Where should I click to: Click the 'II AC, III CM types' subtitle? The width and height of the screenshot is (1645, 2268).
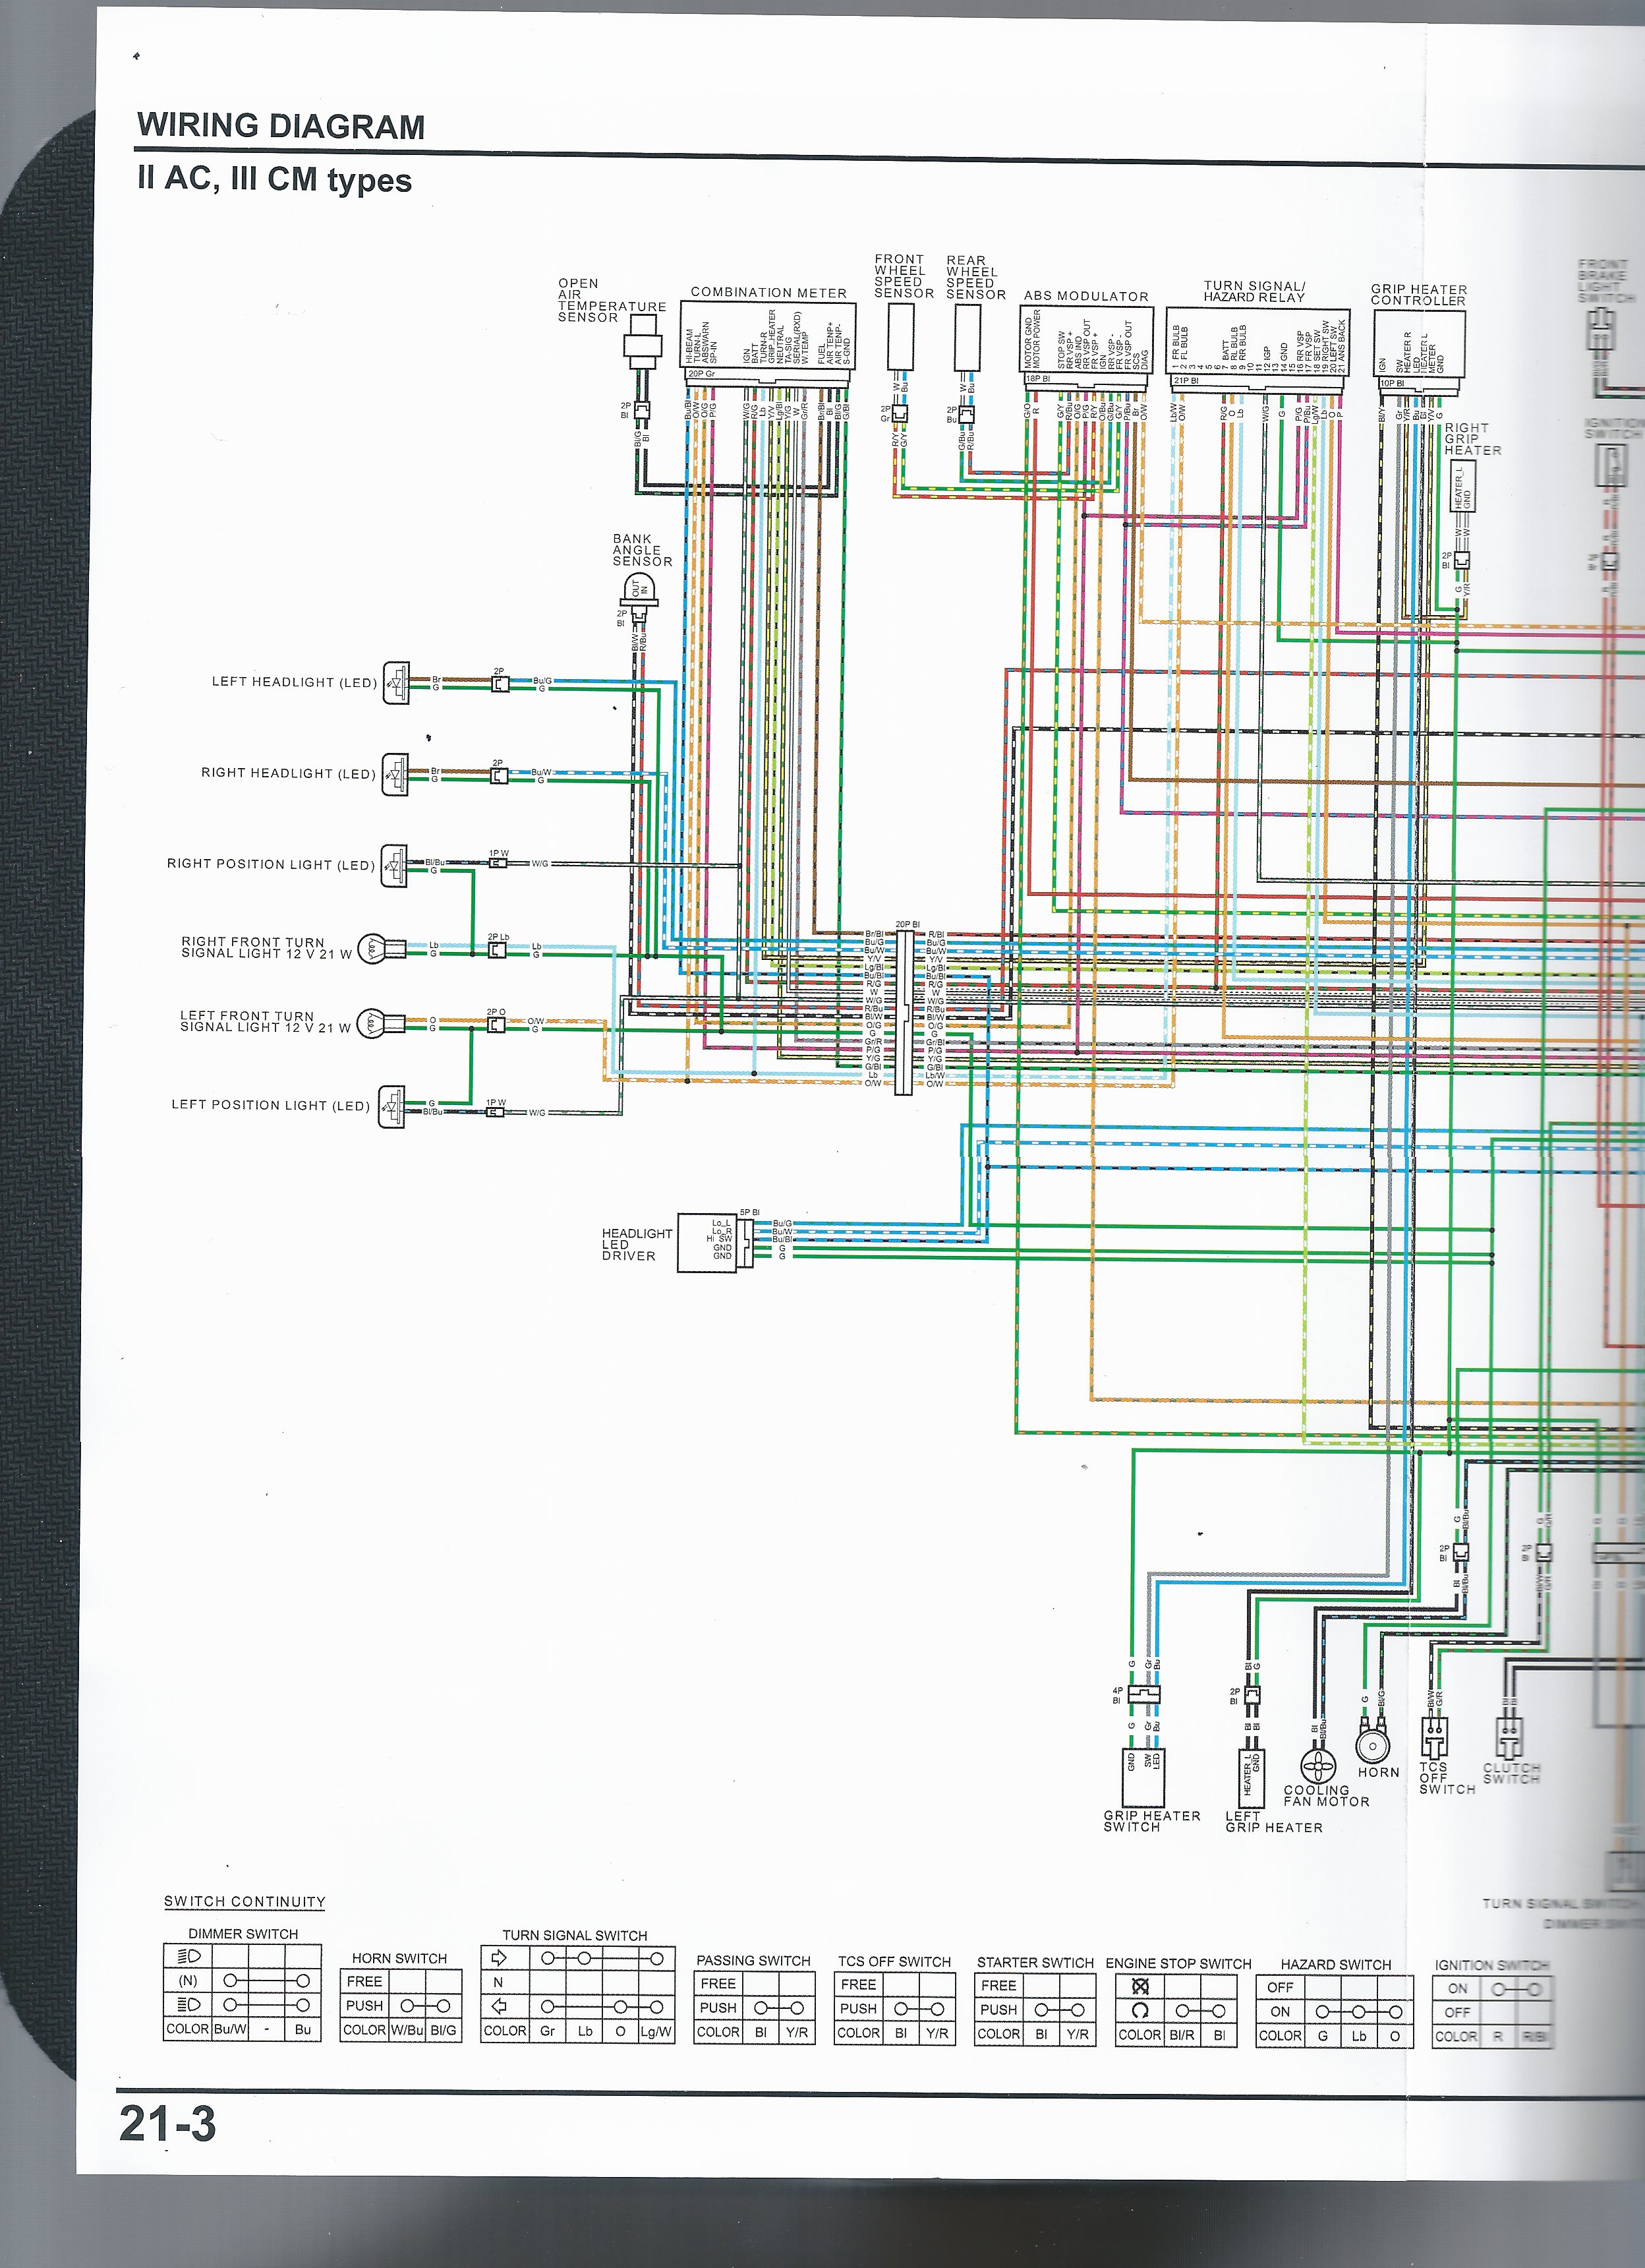275,180
